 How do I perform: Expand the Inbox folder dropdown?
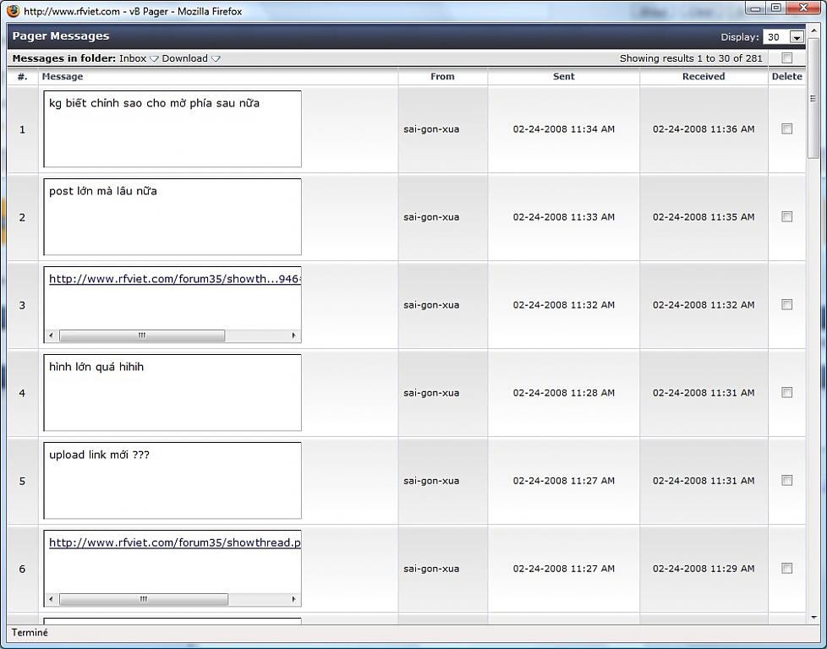(154, 59)
